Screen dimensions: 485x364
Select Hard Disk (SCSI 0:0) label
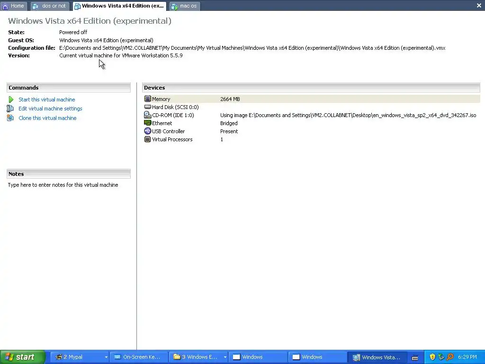(175, 107)
